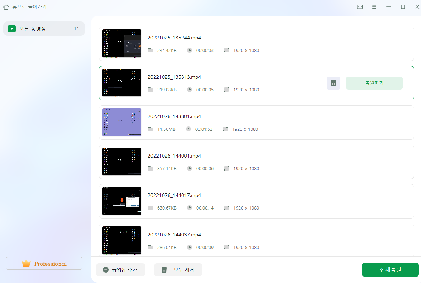Click the crown icon on Professional
Screen dimensions: 421x283
[x=26, y=263]
